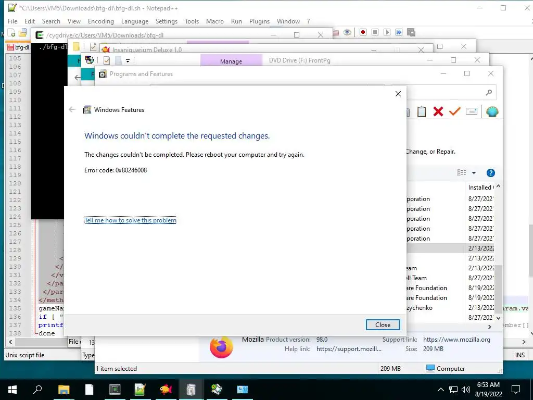Image resolution: width=533 pixels, height=400 pixels.
Task: Click the save recorded macro icon
Action: (411, 32)
